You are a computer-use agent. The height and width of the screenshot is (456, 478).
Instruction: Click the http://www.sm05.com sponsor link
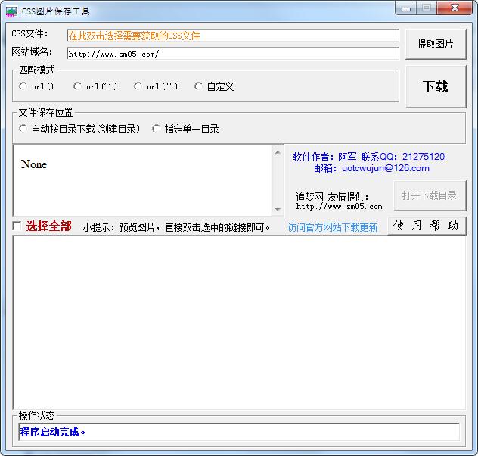click(339, 207)
